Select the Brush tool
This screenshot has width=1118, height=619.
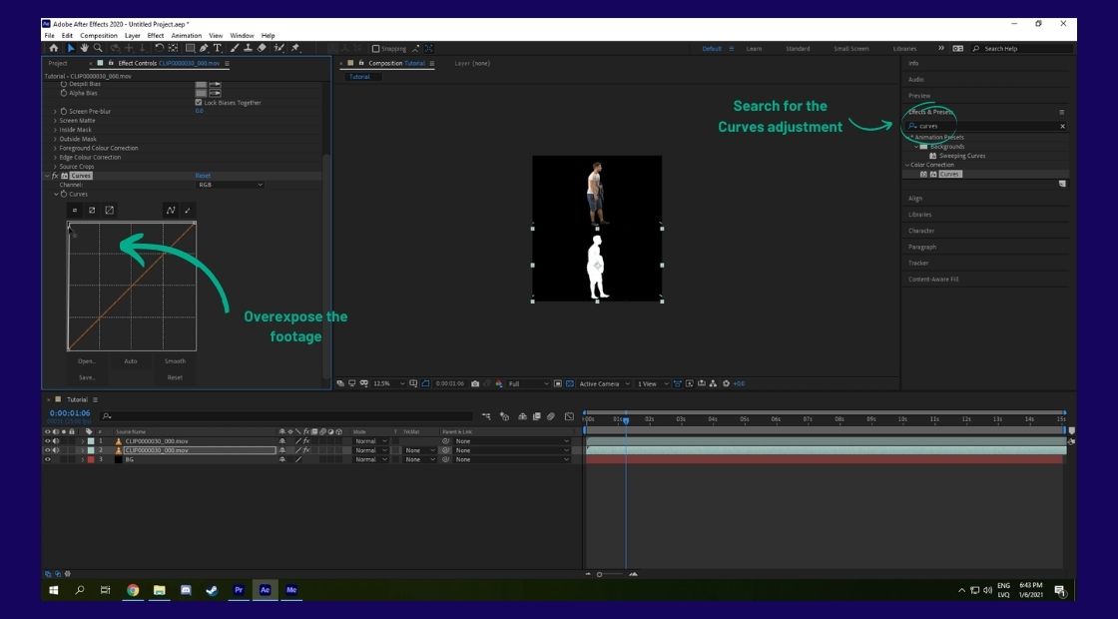pos(234,46)
